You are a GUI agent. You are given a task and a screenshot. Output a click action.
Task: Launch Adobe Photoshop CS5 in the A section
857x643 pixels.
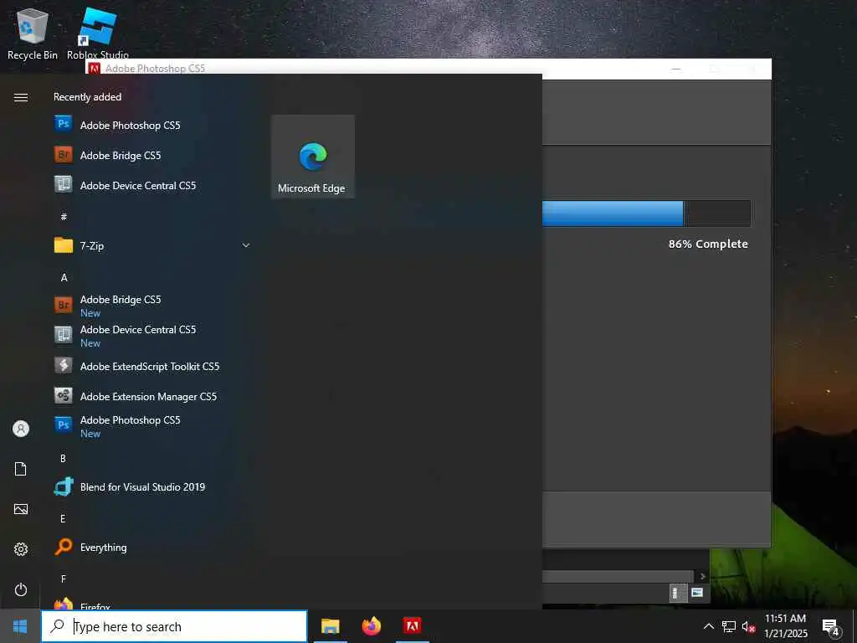pyautogui.click(x=152, y=426)
